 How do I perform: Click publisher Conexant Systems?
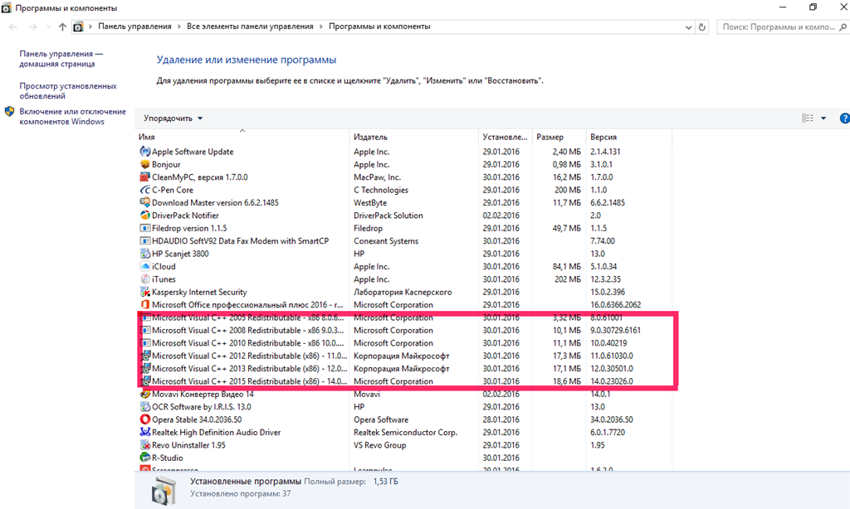point(386,241)
